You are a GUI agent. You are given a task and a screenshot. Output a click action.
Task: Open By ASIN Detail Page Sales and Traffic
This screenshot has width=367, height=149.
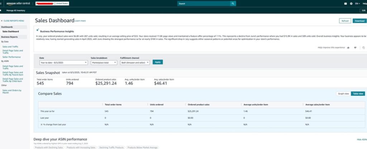click(13, 67)
